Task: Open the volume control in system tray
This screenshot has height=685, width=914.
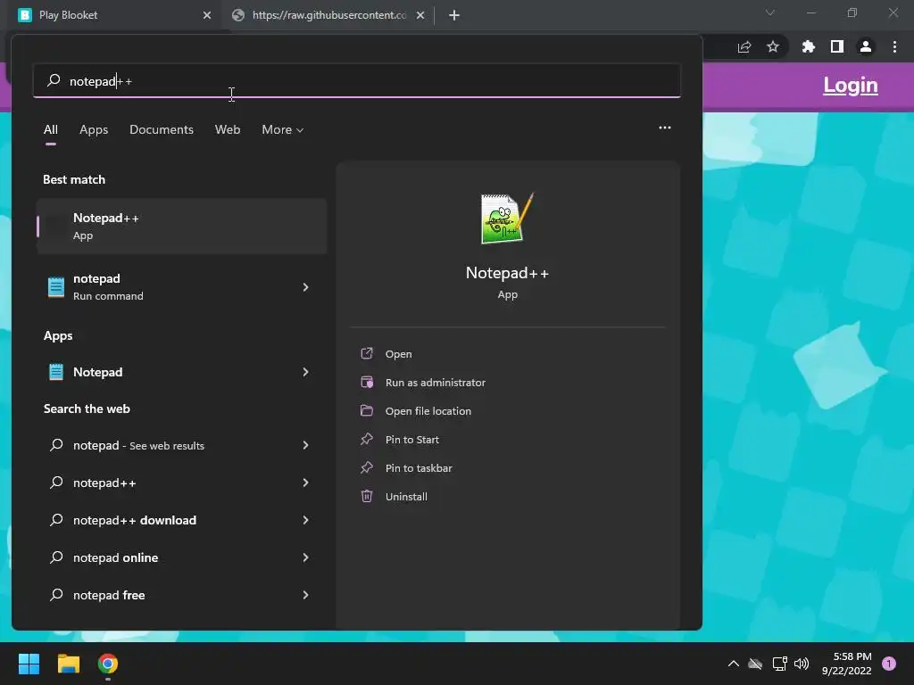Action: click(802, 664)
